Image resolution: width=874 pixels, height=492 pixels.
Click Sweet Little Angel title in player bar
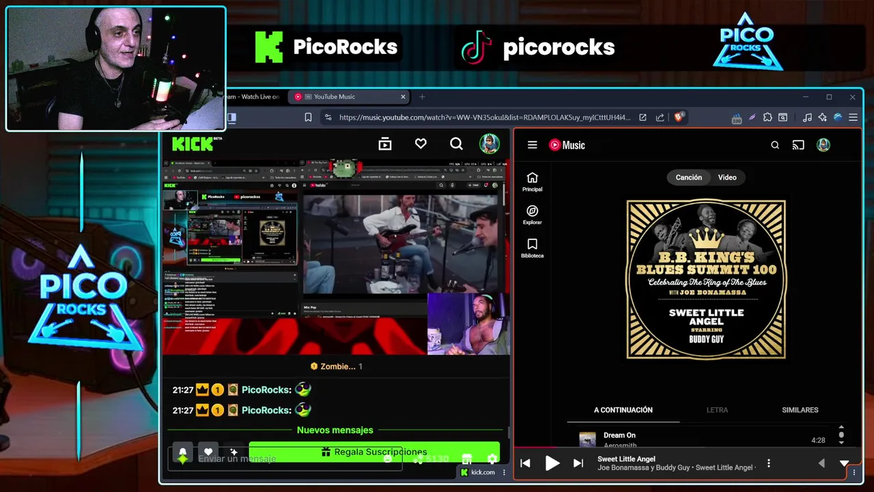[626, 459]
